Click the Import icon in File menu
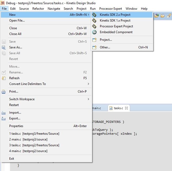The width and height of the screenshot is (172, 171). pos(4,113)
